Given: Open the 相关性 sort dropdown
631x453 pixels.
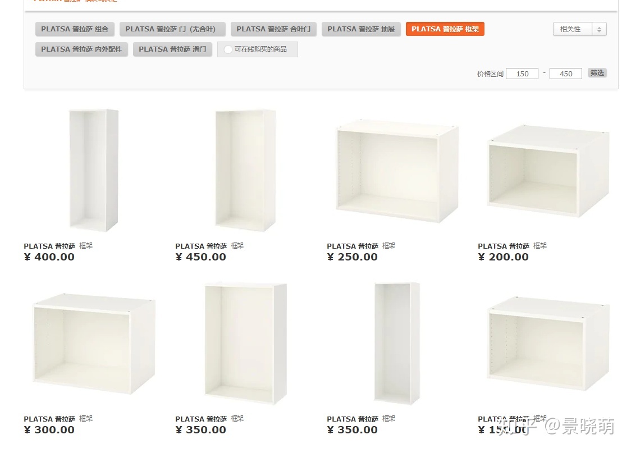Looking at the screenshot, I should [579, 29].
